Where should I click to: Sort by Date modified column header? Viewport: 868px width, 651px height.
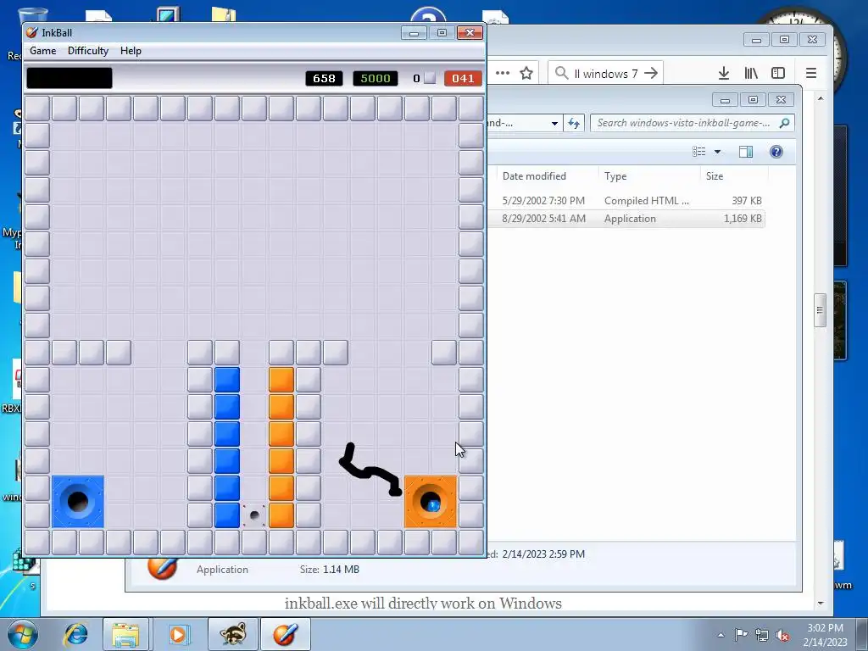[534, 176]
